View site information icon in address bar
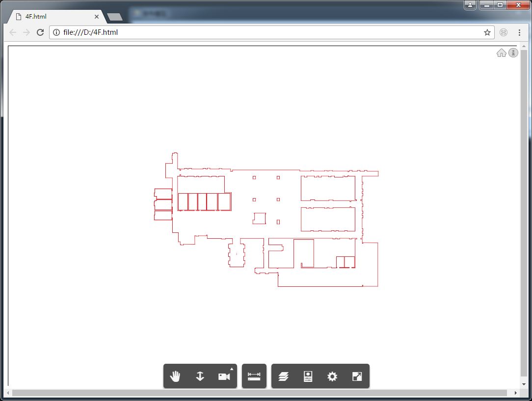Screen dimensions: 532x401 (56, 32)
